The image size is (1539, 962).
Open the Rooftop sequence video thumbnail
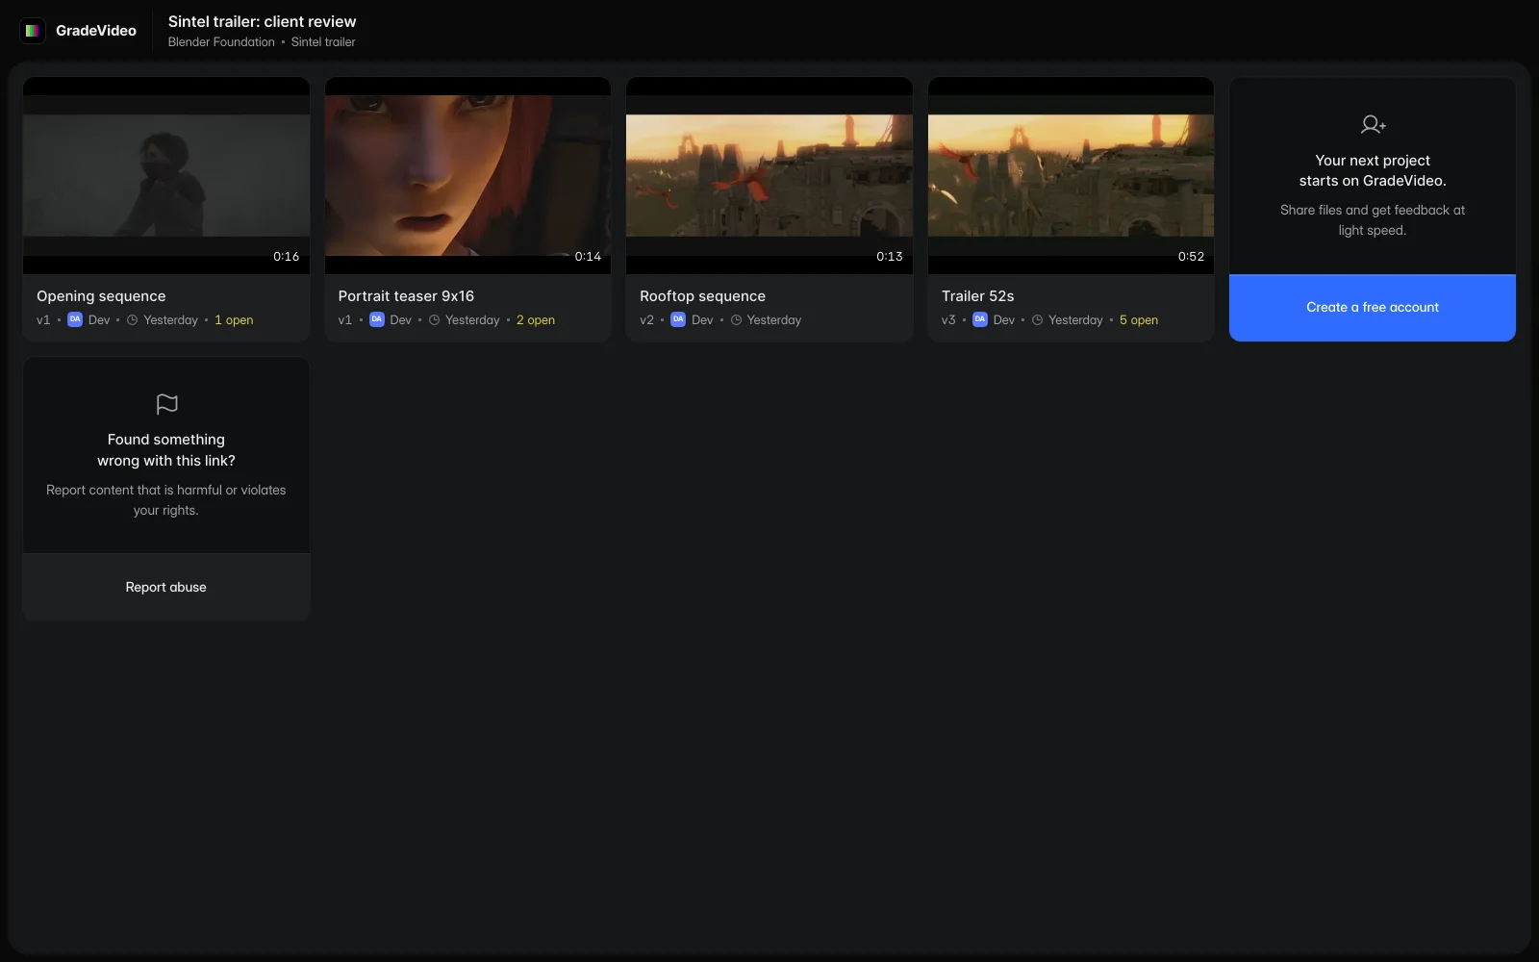tap(769, 175)
